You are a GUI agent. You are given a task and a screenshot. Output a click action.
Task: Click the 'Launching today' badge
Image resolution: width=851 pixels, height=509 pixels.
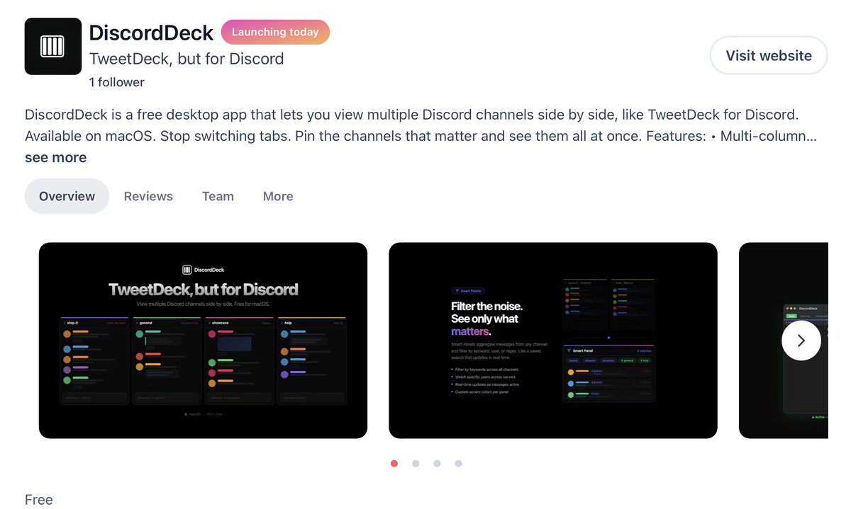click(x=275, y=32)
